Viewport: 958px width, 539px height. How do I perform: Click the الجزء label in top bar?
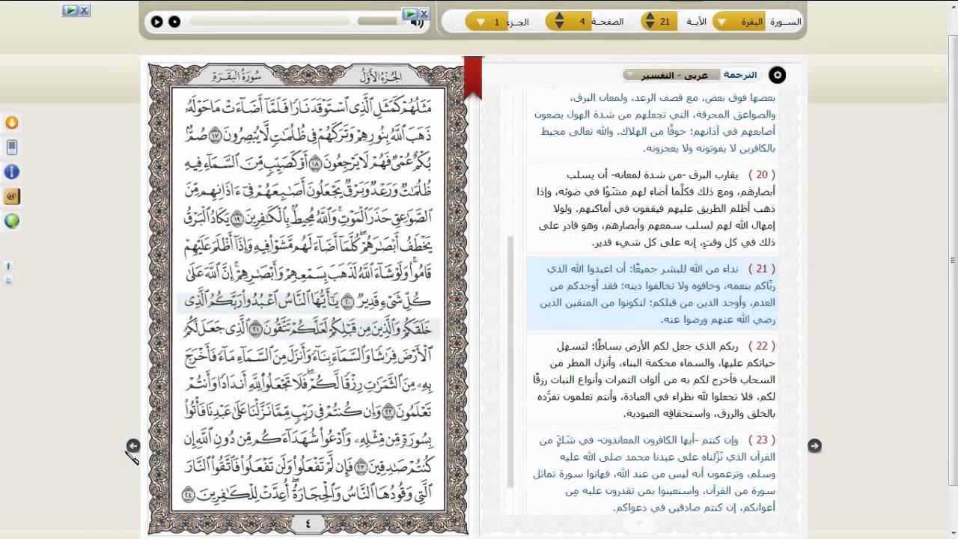519,22
